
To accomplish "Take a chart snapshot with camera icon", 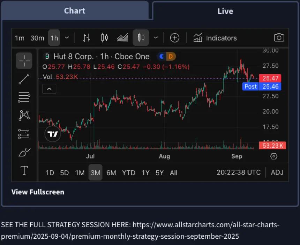I will click(x=279, y=37).
